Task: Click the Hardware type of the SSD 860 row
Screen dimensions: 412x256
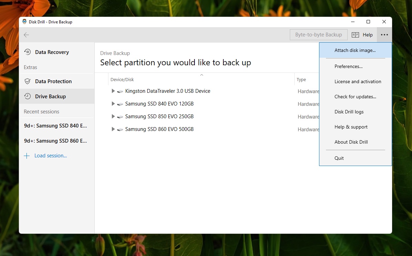Action: [x=308, y=130]
